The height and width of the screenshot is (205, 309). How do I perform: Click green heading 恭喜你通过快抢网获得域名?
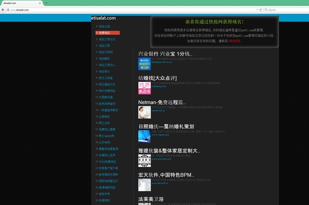[214, 22]
